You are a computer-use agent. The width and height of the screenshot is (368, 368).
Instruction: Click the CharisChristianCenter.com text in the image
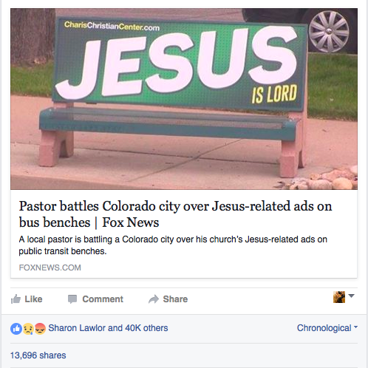112,26
